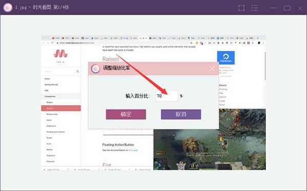Focus the percentage input field showing 70

click(167, 96)
